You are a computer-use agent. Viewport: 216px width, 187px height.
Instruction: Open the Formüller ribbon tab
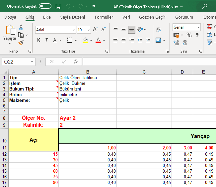coord(104,17)
